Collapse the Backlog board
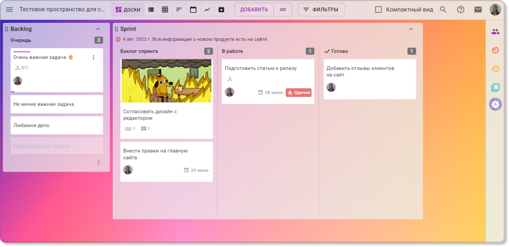Viewport: 509px width, 247px height. (98, 29)
